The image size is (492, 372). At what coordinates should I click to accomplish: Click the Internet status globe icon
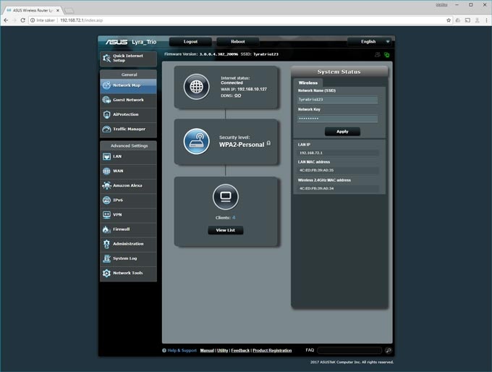point(196,87)
